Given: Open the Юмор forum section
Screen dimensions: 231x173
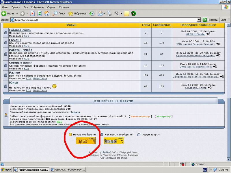Looking at the screenshot, I should [x=13, y=82].
